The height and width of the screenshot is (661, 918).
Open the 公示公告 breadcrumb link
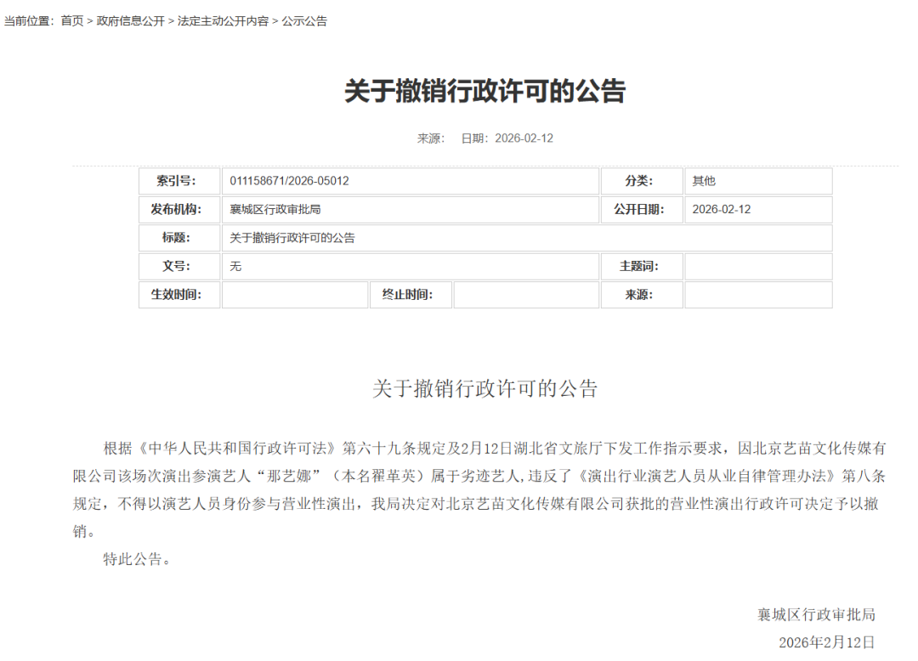click(x=303, y=21)
